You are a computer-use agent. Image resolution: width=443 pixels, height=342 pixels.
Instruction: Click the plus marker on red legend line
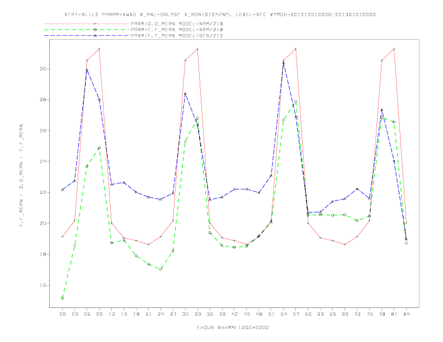95,23
